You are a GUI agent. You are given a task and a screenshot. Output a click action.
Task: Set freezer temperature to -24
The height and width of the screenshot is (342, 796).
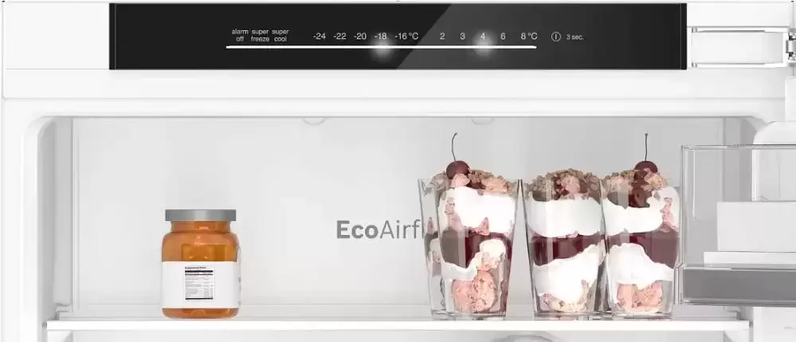point(320,37)
